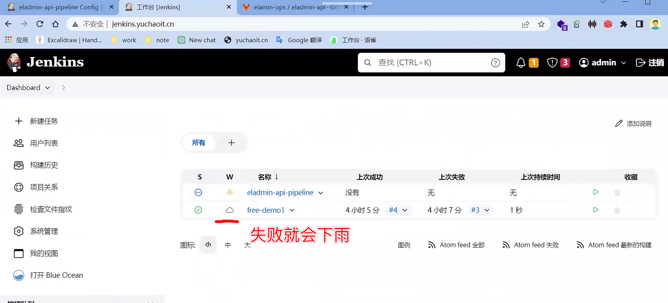Run build for eladmin-api-pipeline job
Viewport: 668px width, 303px height.
tap(596, 192)
